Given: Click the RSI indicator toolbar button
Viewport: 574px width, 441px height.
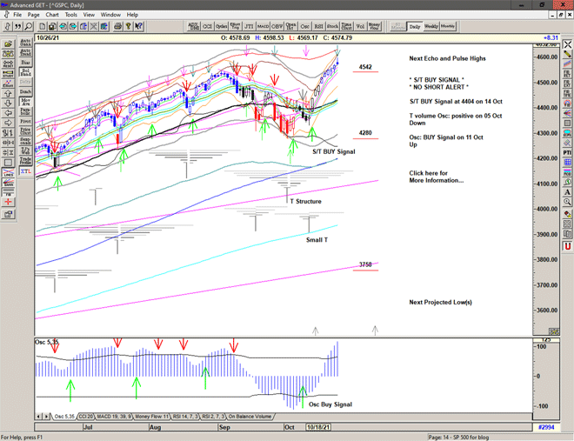Looking at the screenshot, I should pos(317,26).
